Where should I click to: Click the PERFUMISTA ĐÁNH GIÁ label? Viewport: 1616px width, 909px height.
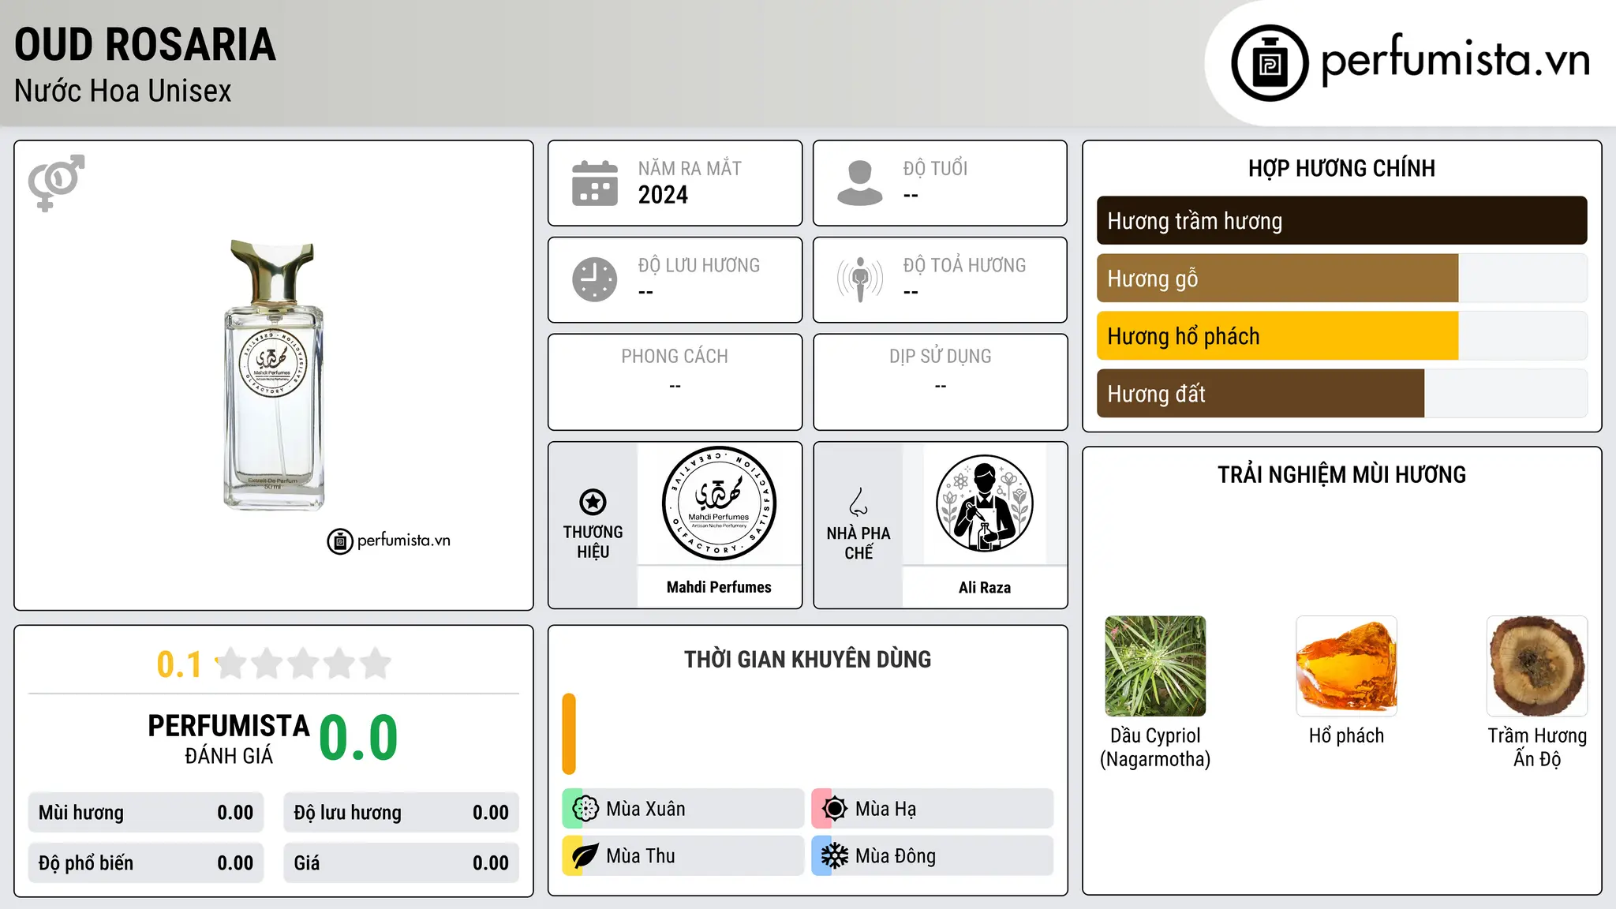[x=229, y=739]
